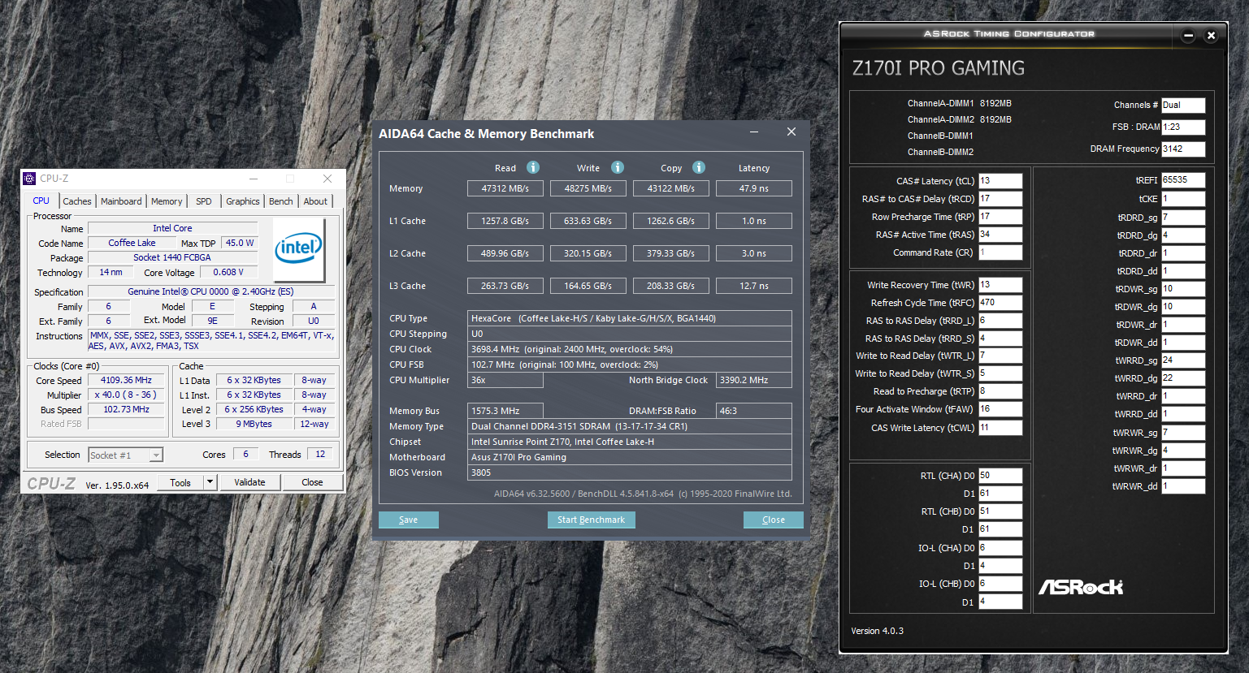The width and height of the screenshot is (1249, 673).
Task: Click the Core Speed value 4109.36 MHz
Action: [x=126, y=380]
